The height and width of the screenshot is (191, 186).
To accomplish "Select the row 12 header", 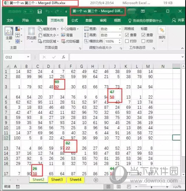I will coord(6,138).
